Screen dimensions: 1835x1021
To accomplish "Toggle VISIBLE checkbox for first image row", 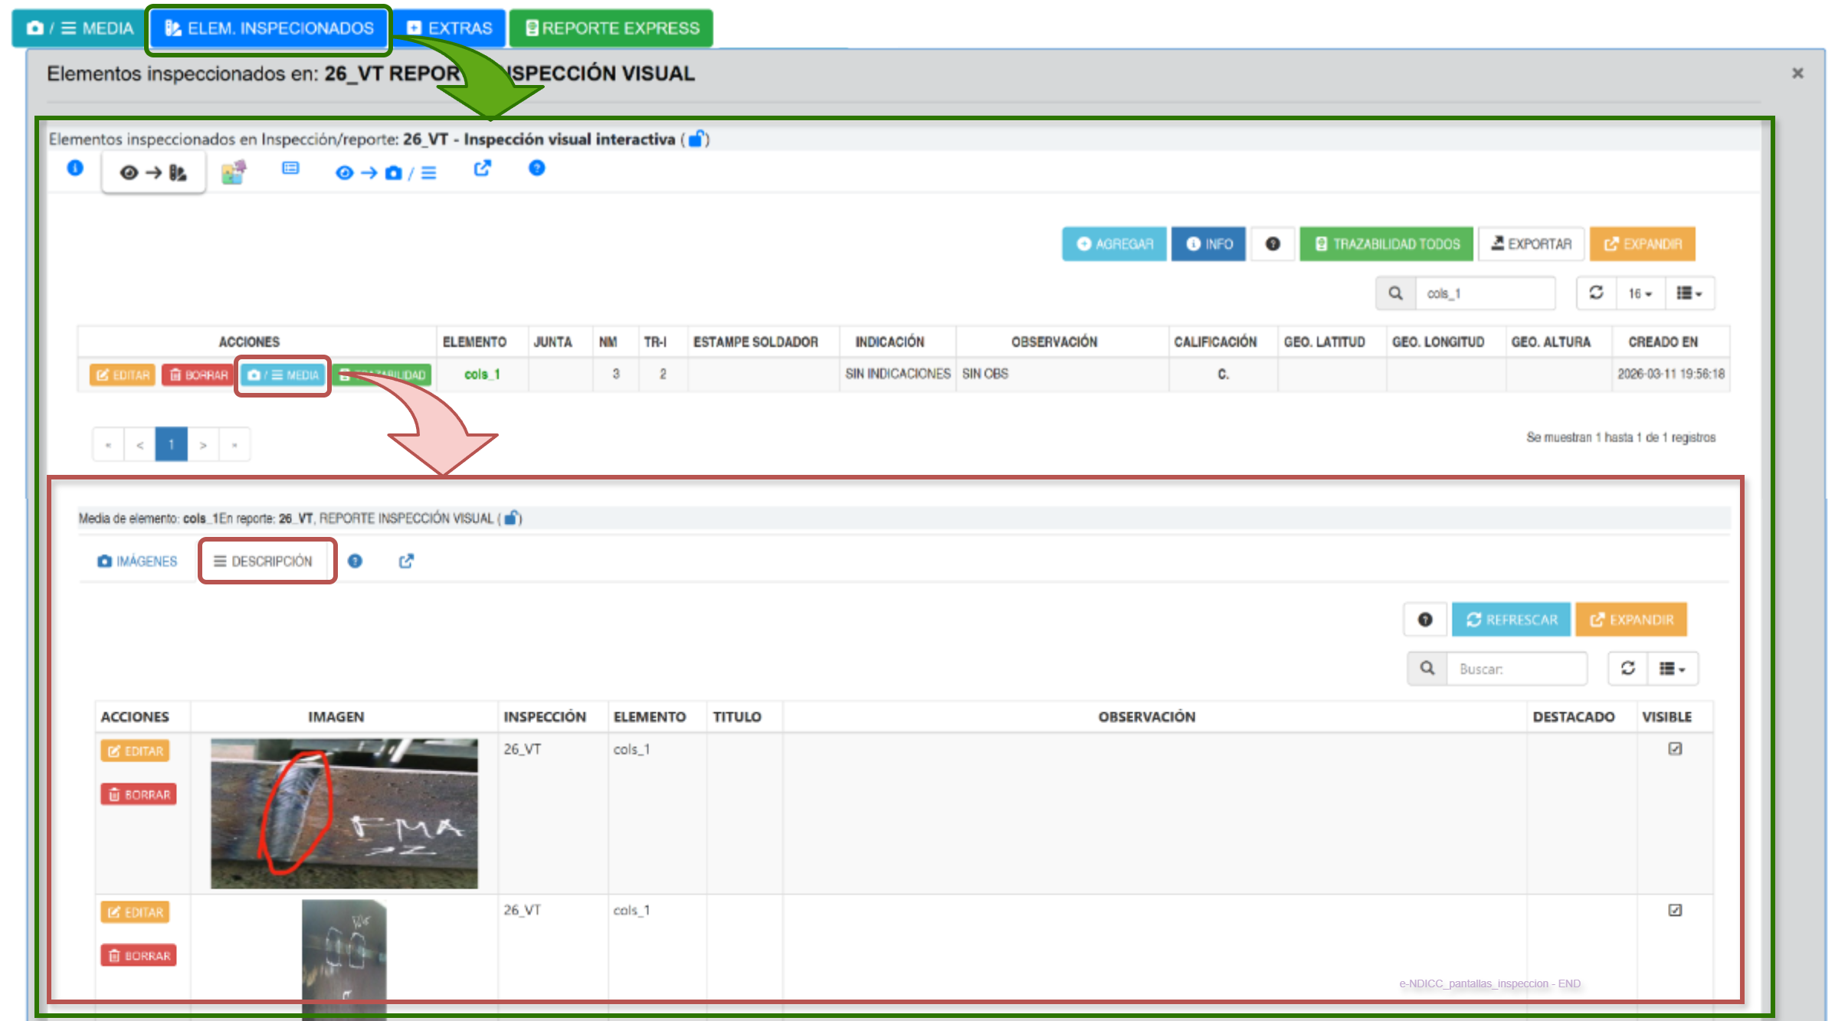I will (x=1675, y=748).
